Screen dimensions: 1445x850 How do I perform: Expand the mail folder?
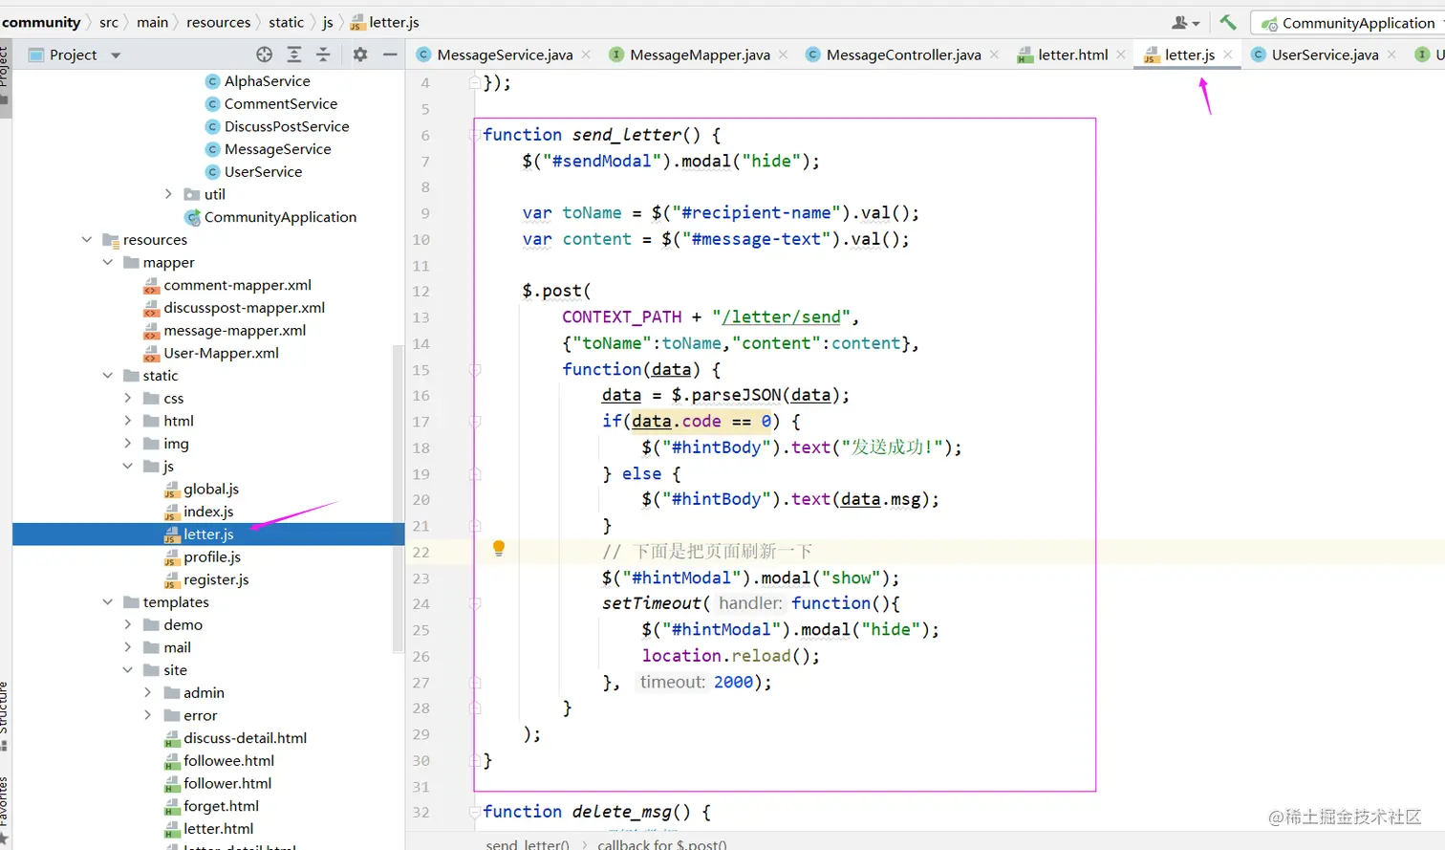(128, 647)
